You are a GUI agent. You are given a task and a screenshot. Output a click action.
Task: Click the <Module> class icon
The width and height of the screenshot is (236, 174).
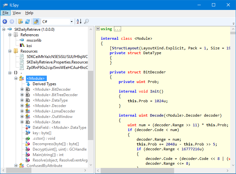coord(22,78)
